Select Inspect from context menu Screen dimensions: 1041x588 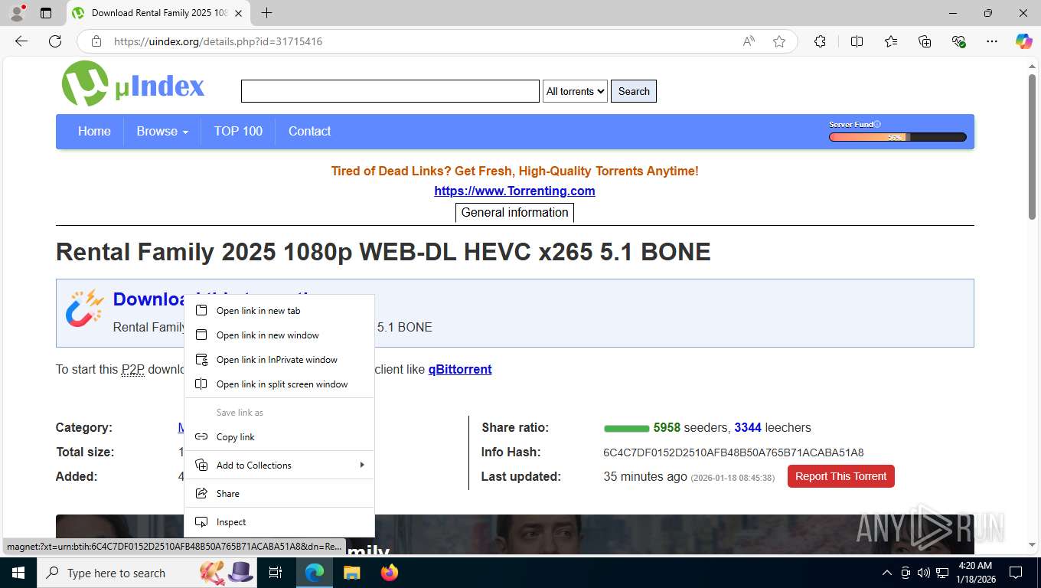pos(279,522)
